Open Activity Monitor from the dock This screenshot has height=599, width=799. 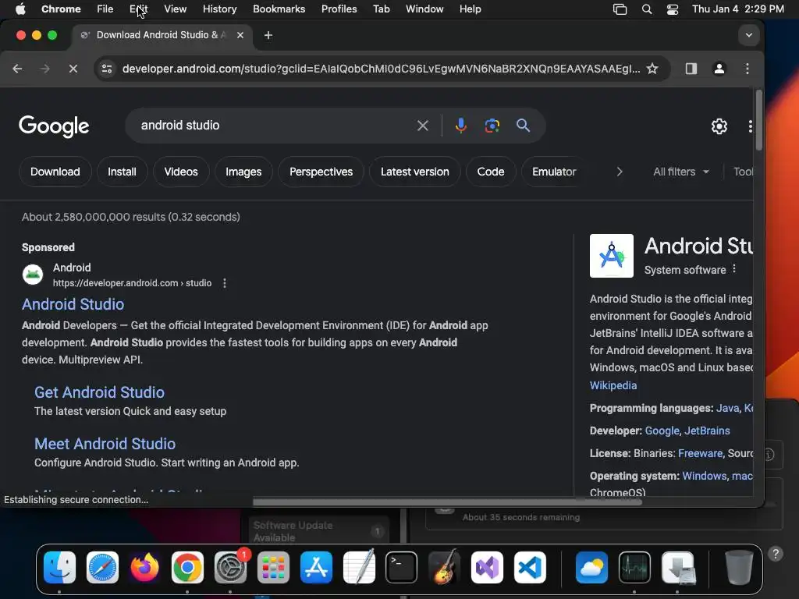[634, 568]
